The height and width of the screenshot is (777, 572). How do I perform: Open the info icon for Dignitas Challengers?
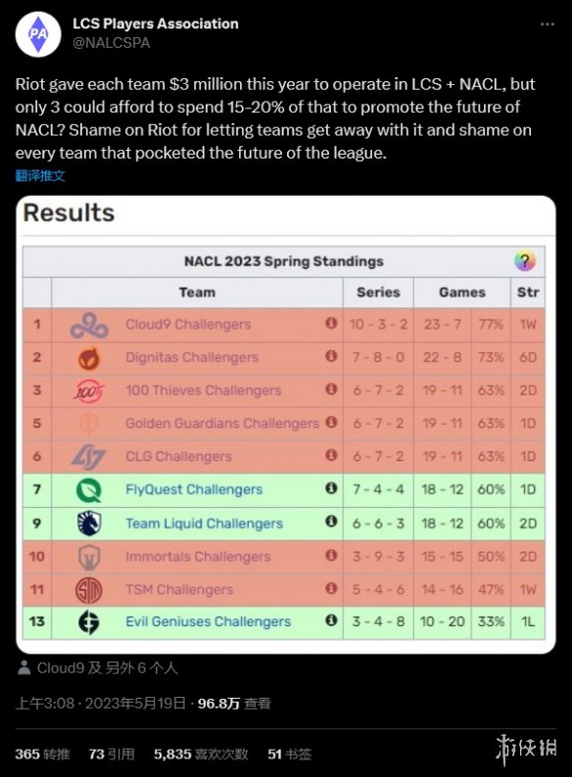331,356
